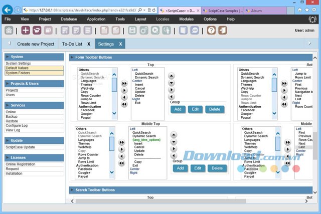Click the Exit door icon in toolbar
Screen dimensions: 321x214
point(222,31)
